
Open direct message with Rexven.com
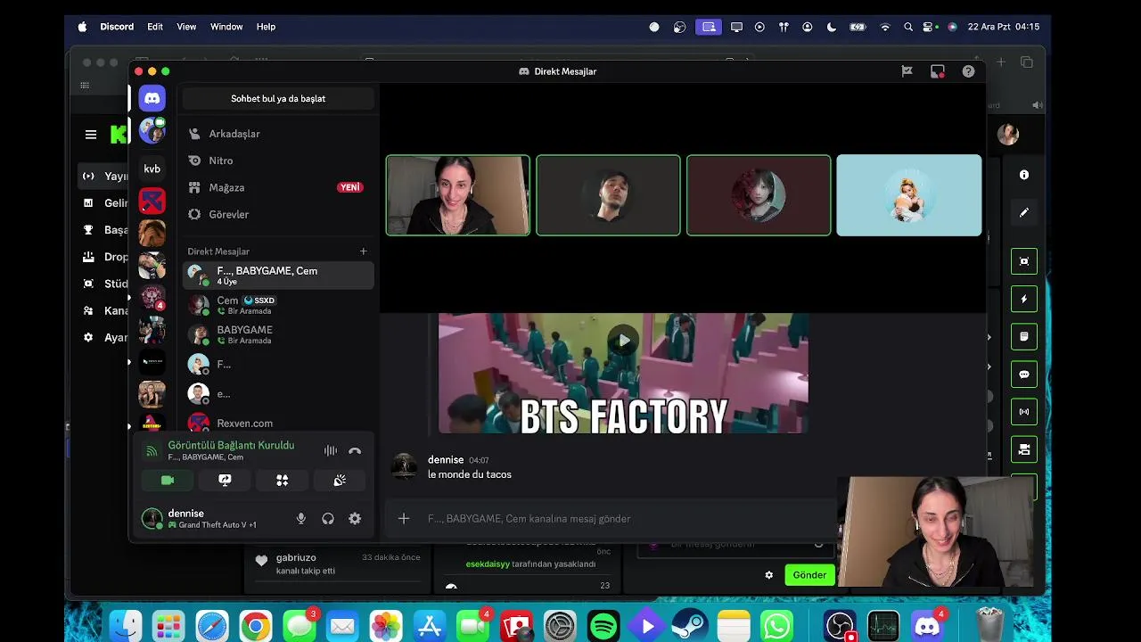click(x=278, y=423)
